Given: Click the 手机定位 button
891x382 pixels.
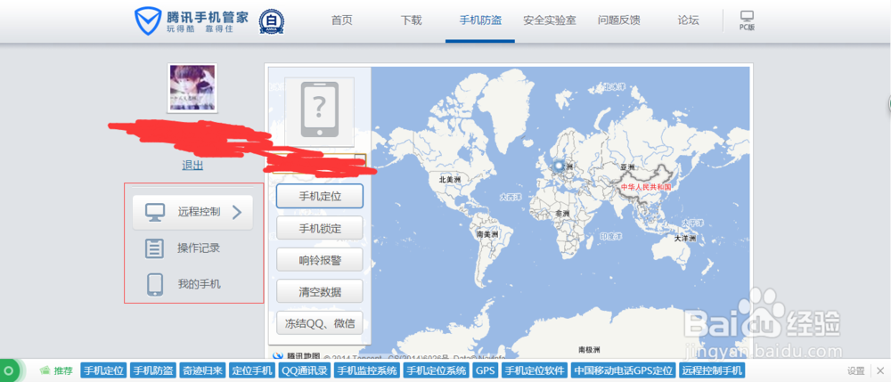Looking at the screenshot, I should pos(319,197).
